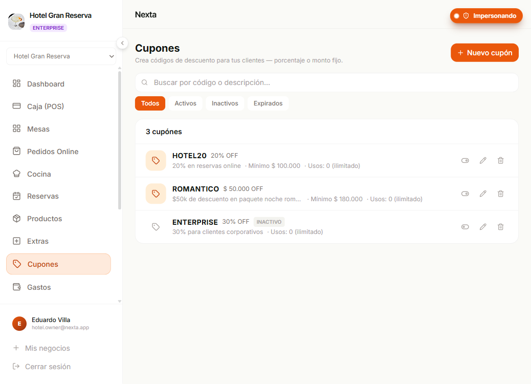Collapse the sidebar with the chevron button

click(122, 43)
